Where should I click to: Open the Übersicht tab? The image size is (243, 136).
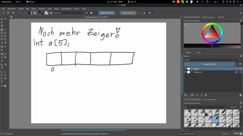pyautogui.click(x=221, y=17)
